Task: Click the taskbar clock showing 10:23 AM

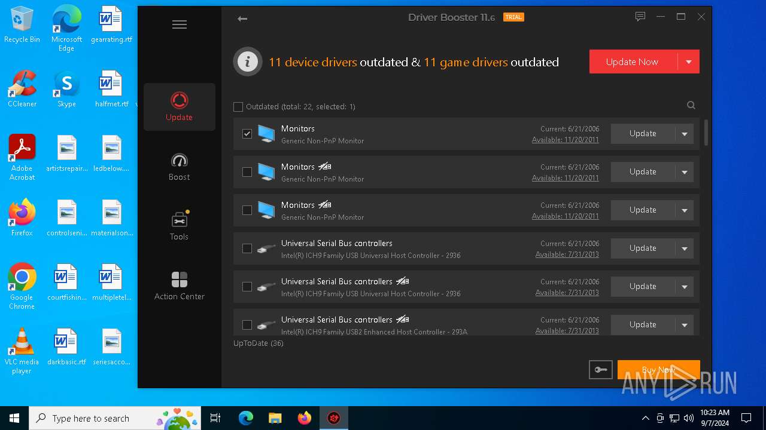Action: tap(715, 418)
